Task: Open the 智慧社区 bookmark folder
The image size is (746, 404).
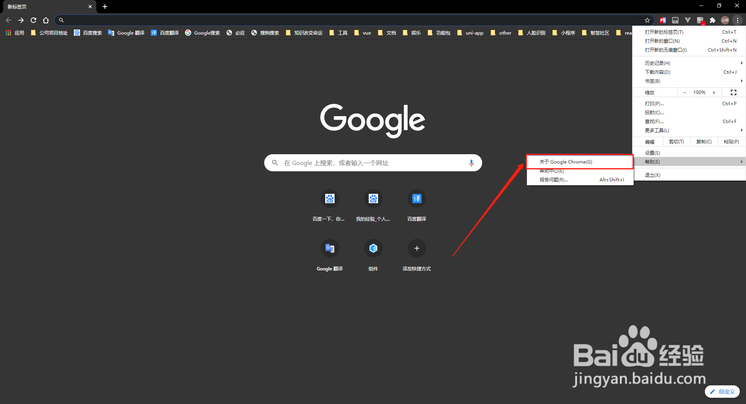Action: [595, 33]
